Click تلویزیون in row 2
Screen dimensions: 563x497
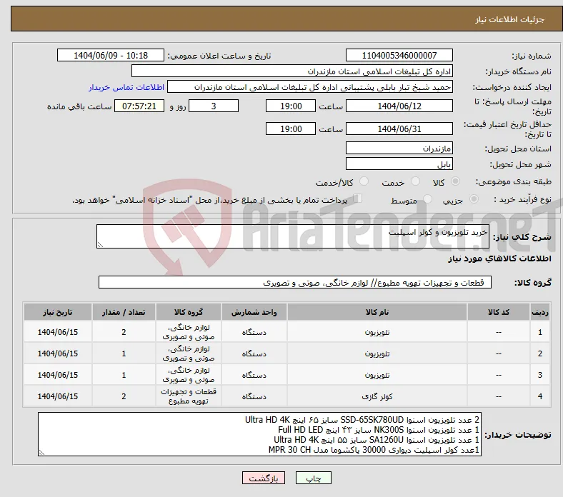[x=377, y=353]
